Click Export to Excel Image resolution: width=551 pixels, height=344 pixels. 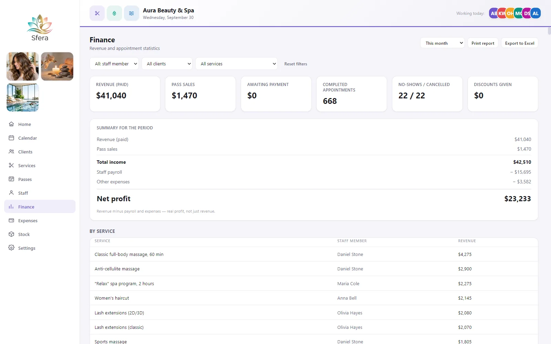(x=520, y=43)
